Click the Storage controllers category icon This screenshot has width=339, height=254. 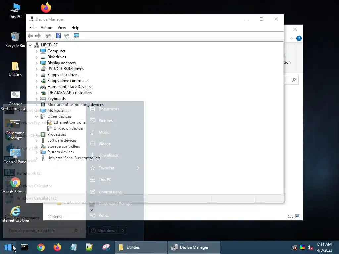[x=43, y=146]
